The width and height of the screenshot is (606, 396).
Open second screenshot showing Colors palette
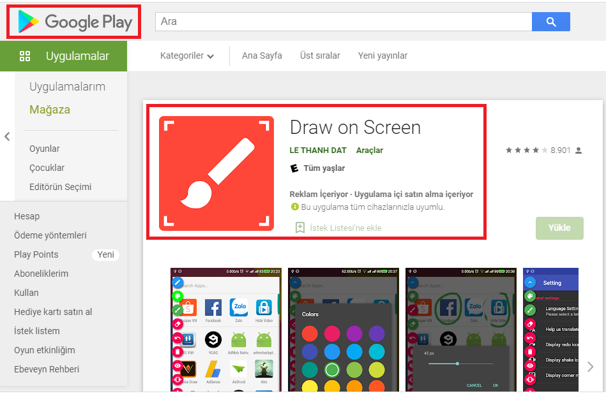[344, 330]
